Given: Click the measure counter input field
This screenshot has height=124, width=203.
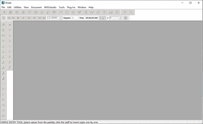Looking at the screenshot, I should pyautogui.click(x=53, y=18).
